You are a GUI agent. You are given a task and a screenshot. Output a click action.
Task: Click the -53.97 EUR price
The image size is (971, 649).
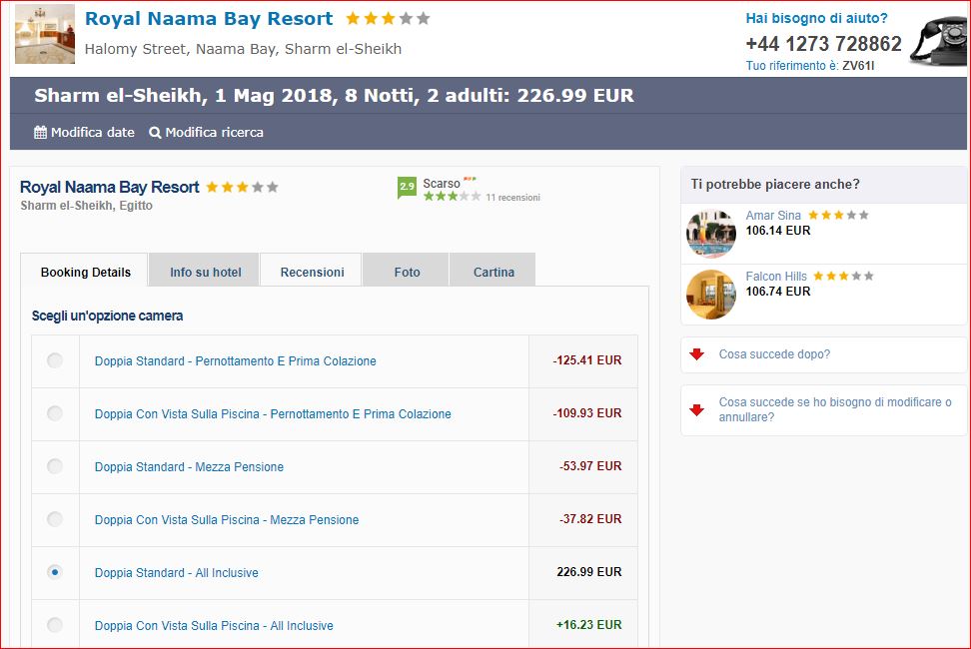[x=590, y=466]
